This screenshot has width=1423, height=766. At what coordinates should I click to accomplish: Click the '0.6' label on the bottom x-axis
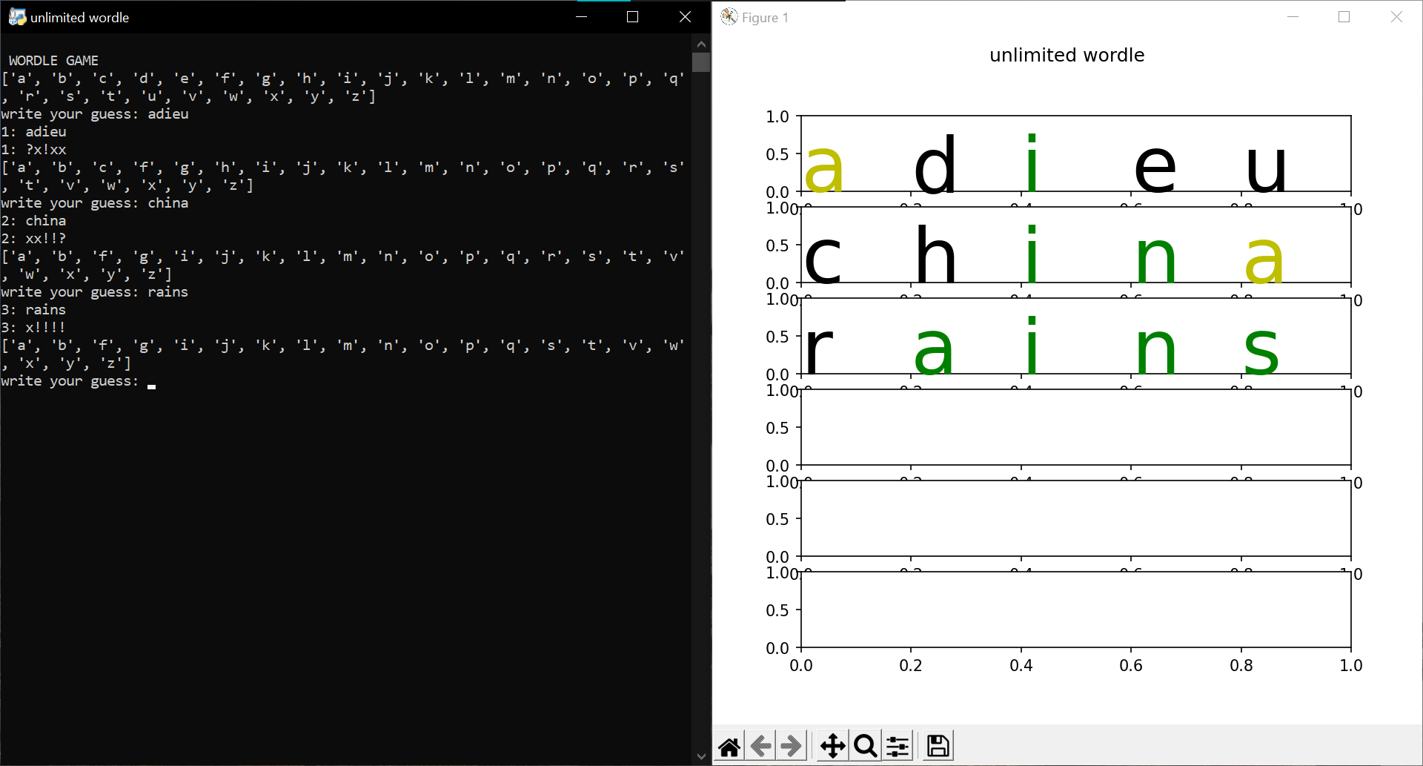coord(1131,666)
